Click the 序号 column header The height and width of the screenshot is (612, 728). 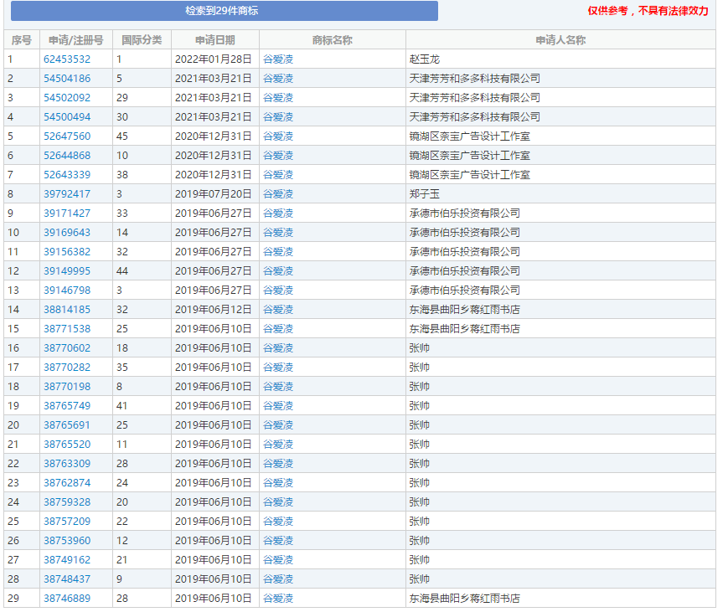(22, 40)
